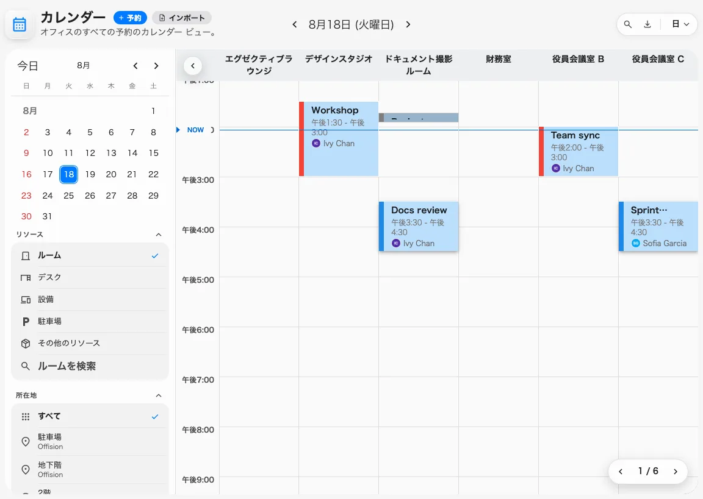Click the desk icon beside デスク

pyautogui.click(x=26, y=278)
